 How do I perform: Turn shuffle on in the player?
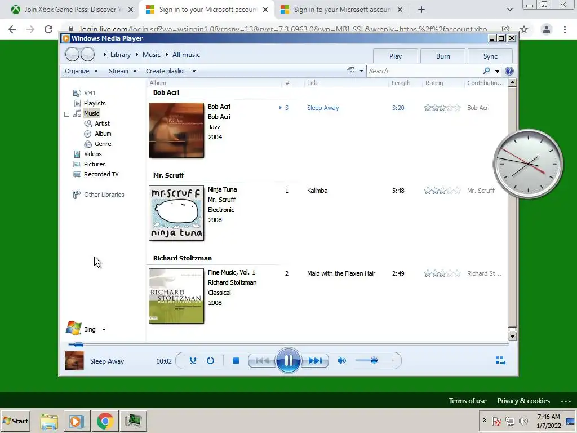click(x=193, y=361)
